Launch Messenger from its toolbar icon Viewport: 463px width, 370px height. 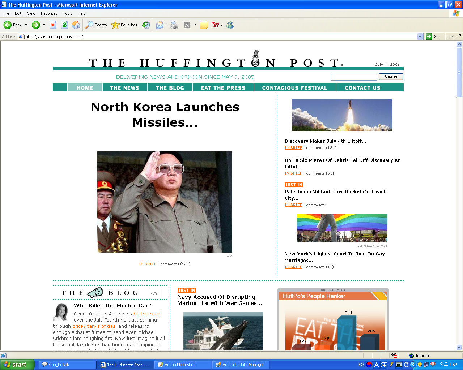point(230,25)
